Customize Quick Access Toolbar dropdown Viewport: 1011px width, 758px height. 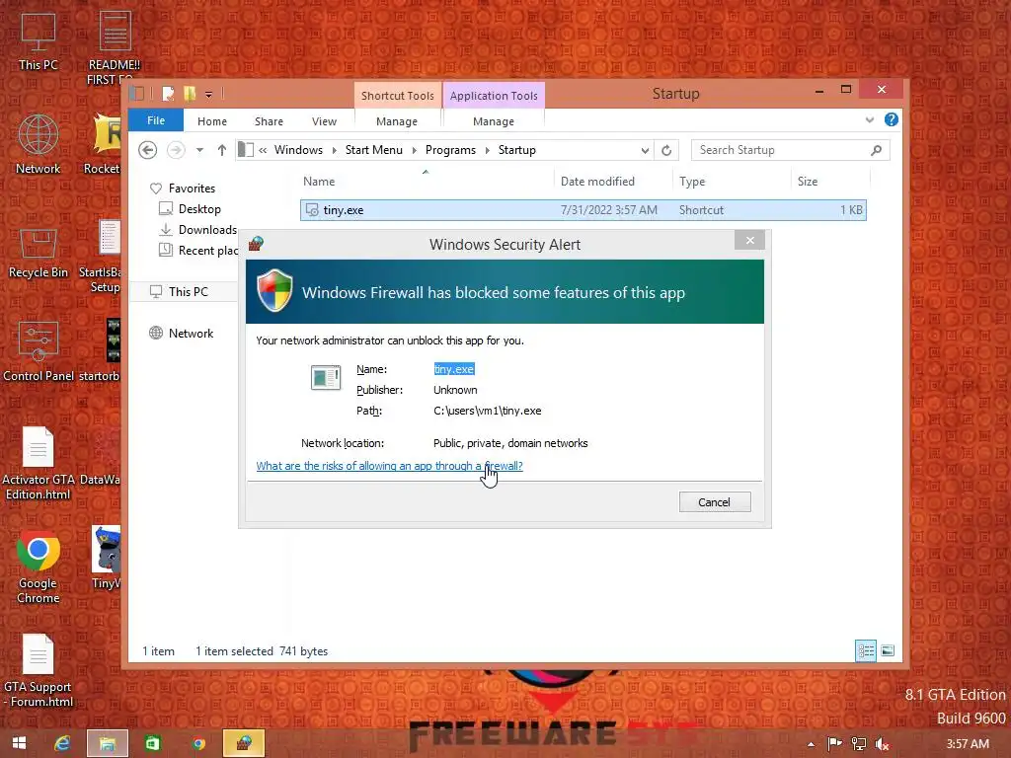tap(209, 95)
